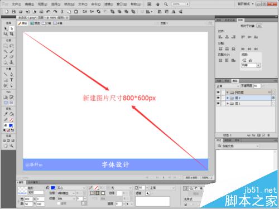The width and height of the screenshot is (279, 209).
Task: Click the Undo arrow in toolbar
Action: coord(48,12)
